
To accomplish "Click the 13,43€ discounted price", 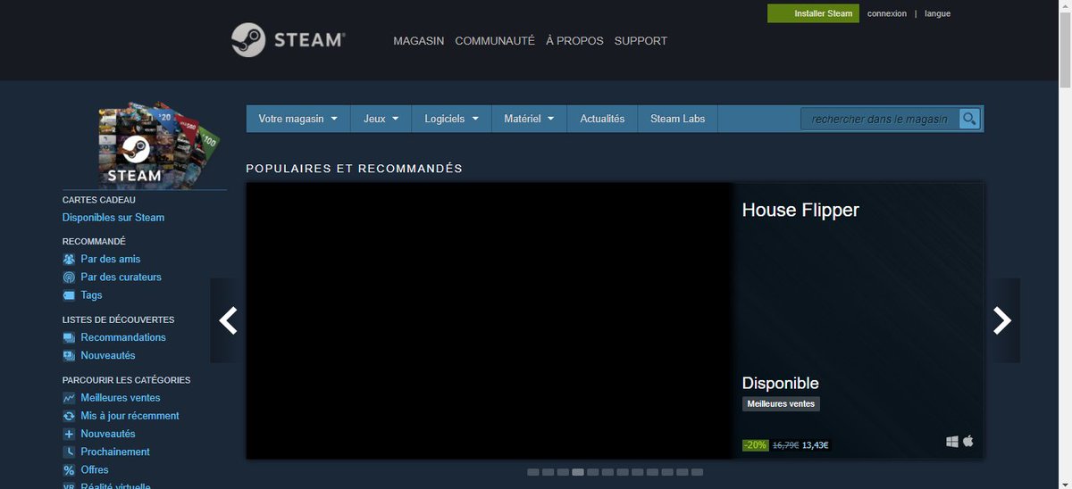I will [x=815, y=444].
